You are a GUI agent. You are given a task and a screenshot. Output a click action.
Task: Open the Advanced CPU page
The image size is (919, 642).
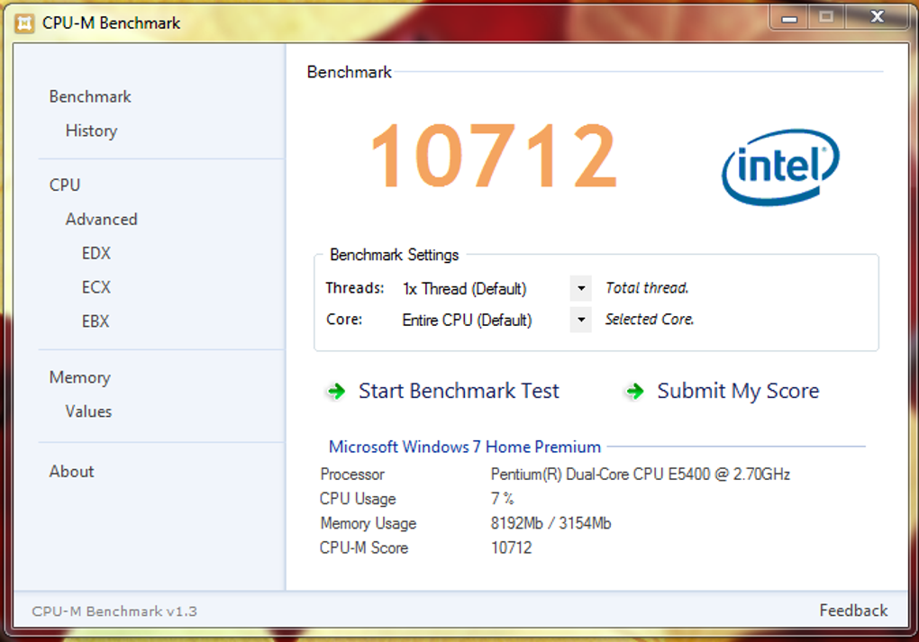click(x=102, y=219)
